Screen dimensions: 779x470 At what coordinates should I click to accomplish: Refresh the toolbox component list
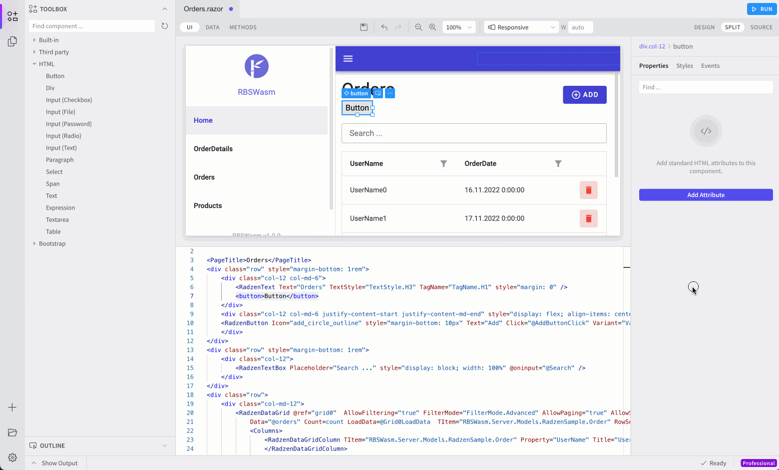coord(165,26)
